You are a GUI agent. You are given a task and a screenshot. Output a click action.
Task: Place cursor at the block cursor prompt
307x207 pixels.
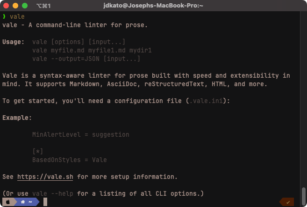pyautogui.click(x=45, y=202)
